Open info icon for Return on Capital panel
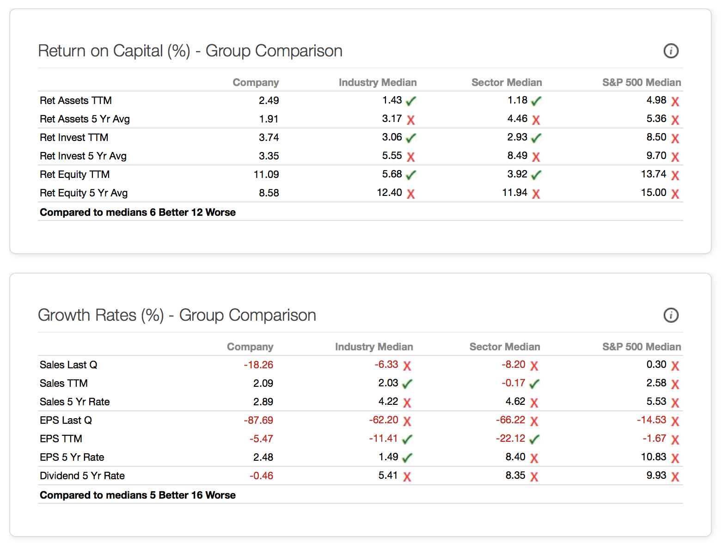 click(671, 51)
